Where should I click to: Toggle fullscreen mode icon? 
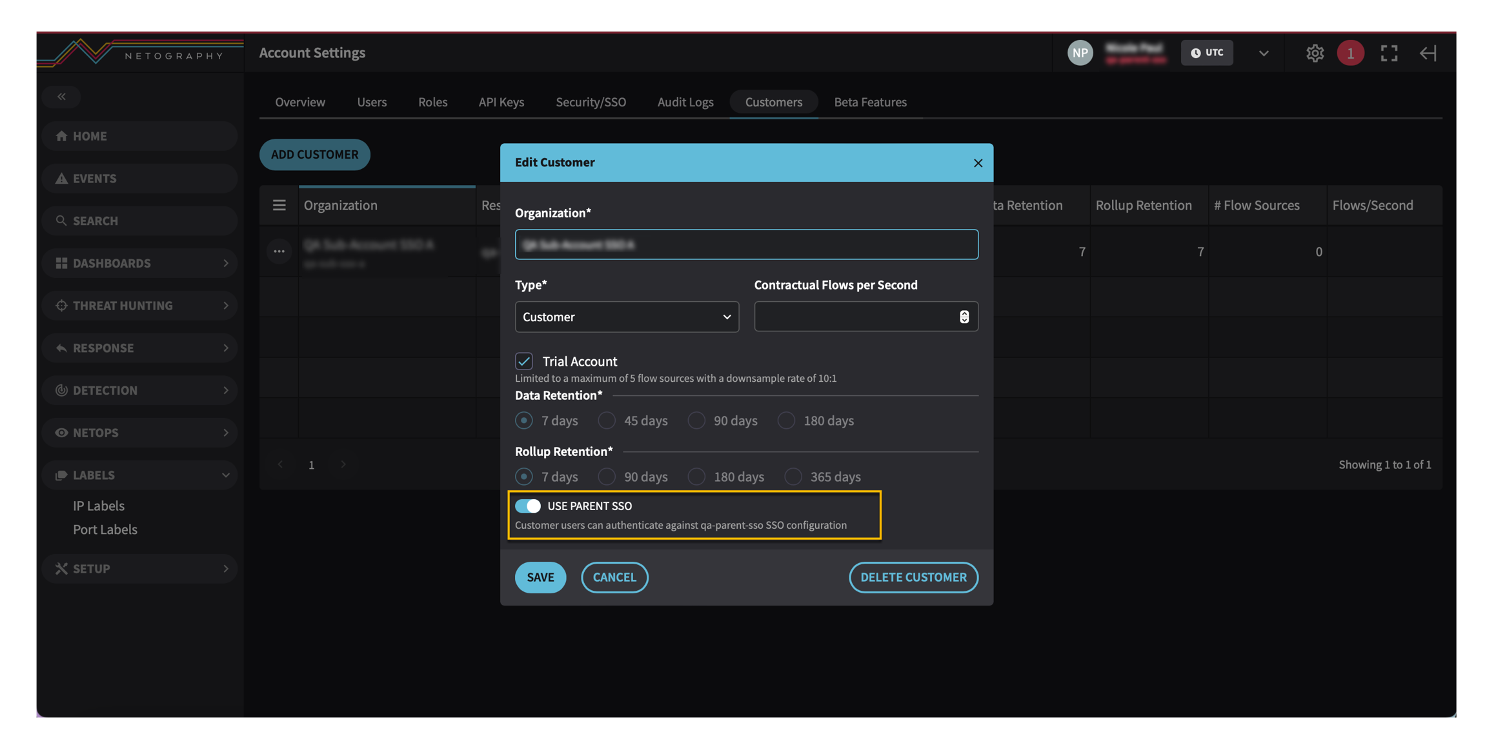tap(1389, 53)
